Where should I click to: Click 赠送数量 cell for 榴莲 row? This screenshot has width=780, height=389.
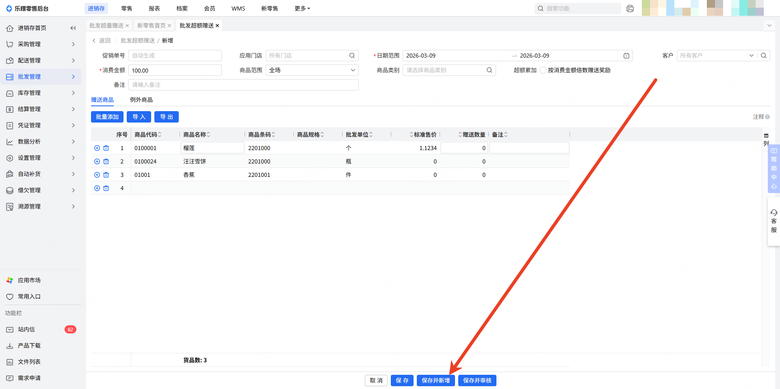464,148
